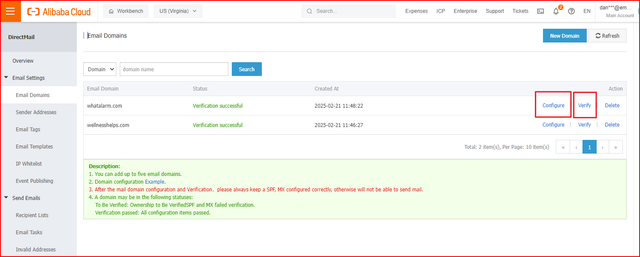Screen dimensions: 640x257
Task: Open the Expenses top menu
Action: [x=416, y=11]
